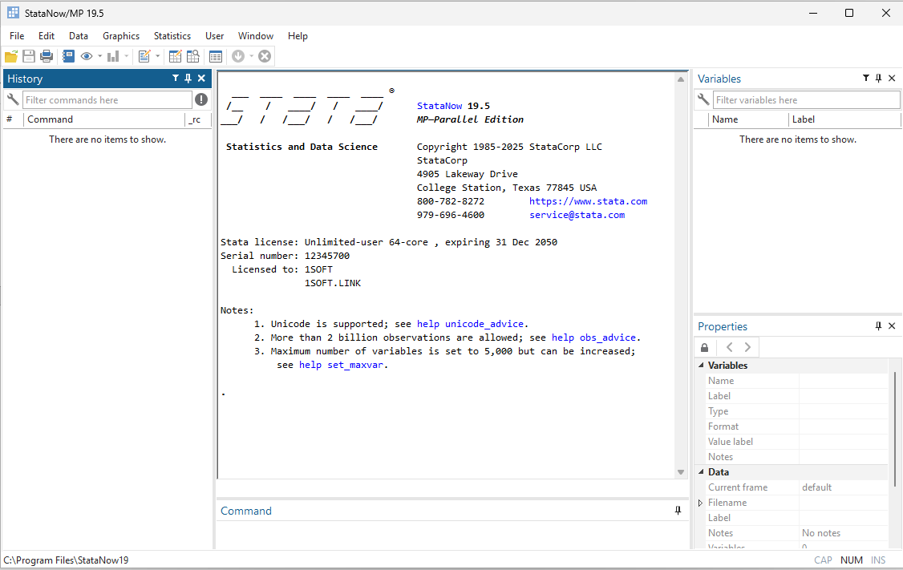Open the Window menu

coord(256,36)
